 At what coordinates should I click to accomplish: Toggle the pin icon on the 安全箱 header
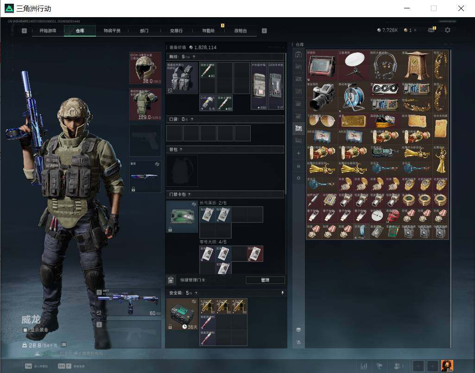click(x=282, y=293)
